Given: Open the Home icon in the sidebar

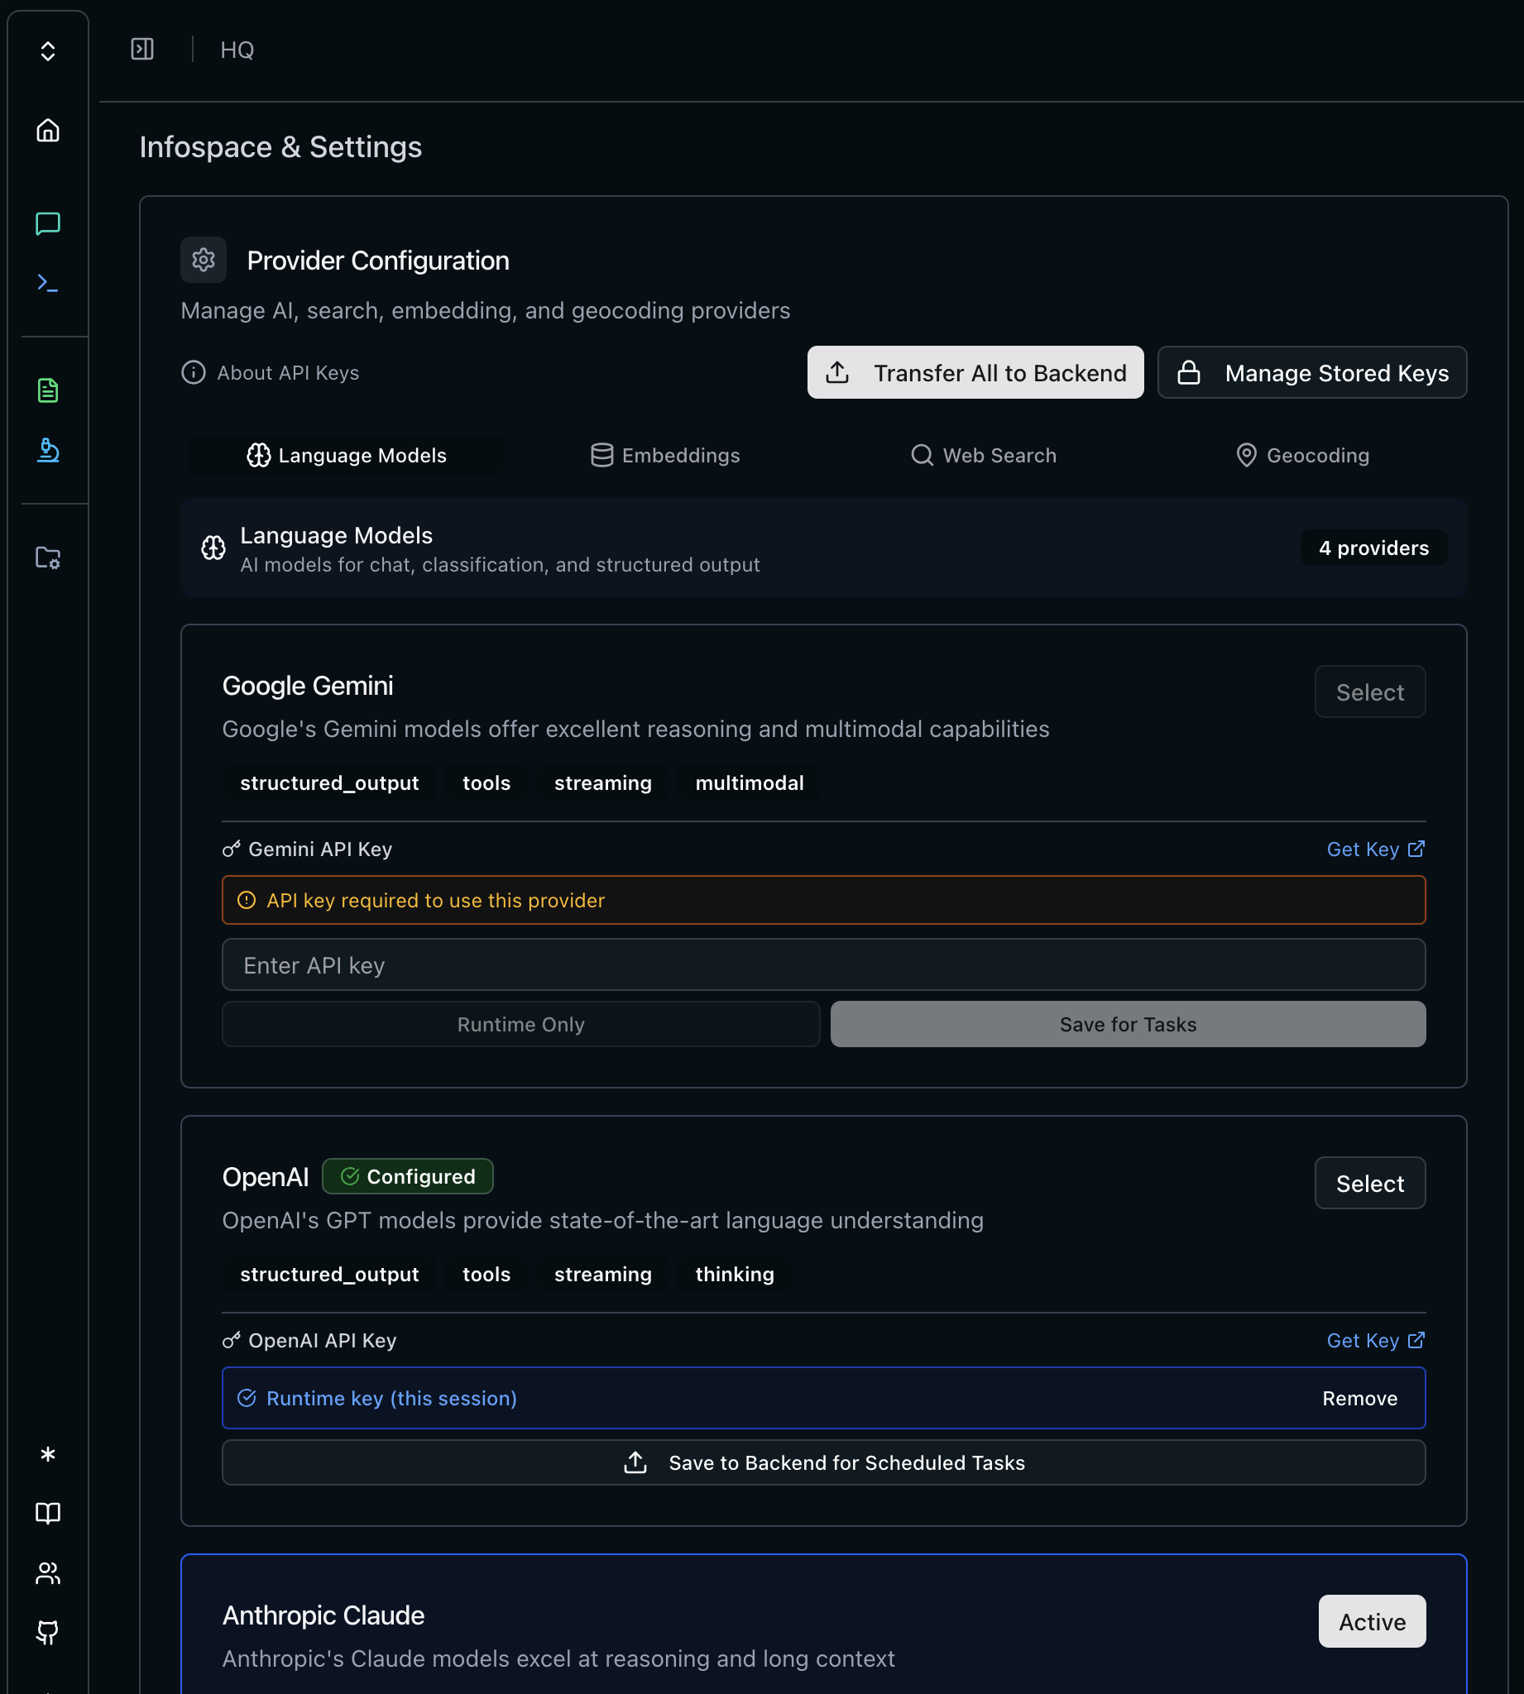Looking at the screenshot, I should point(48,131).
